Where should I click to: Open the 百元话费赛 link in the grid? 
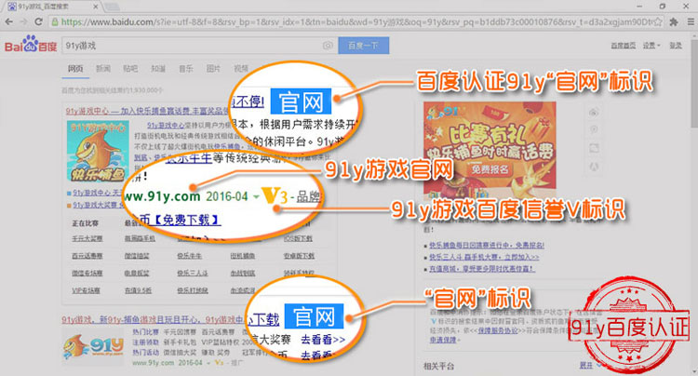[87, 256]
